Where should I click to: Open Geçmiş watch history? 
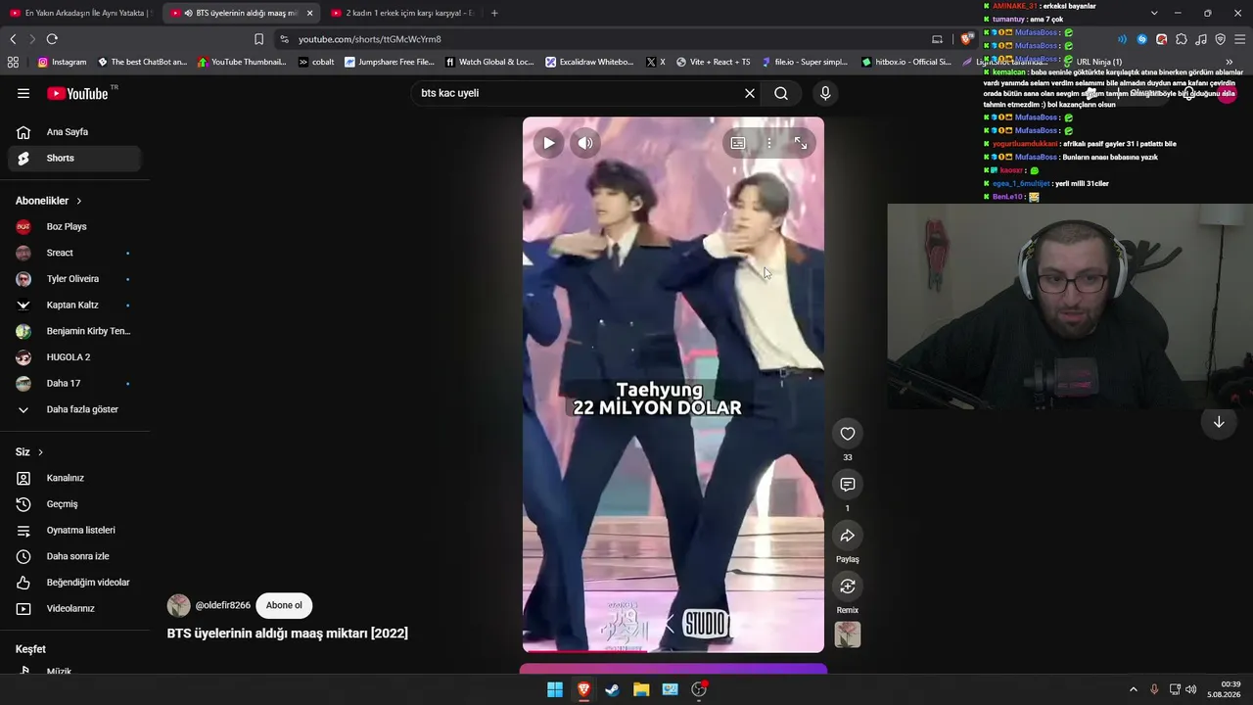(74, 504)
